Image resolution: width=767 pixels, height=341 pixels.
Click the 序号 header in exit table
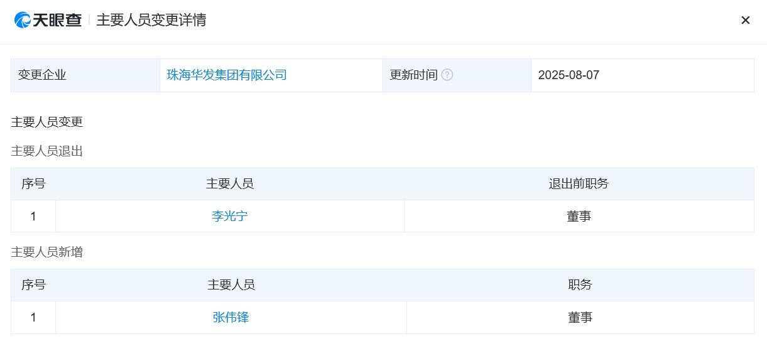tap(33, 183)
